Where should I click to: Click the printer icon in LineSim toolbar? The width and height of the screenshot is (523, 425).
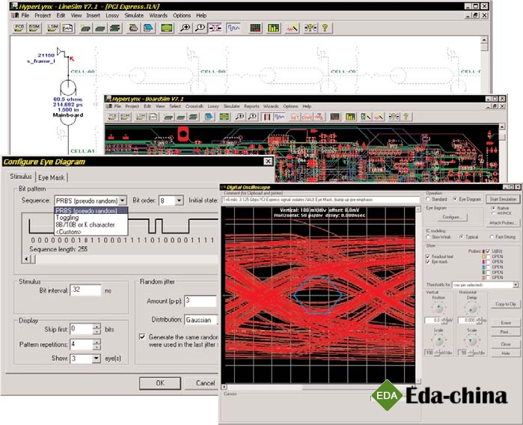[133, 28]
